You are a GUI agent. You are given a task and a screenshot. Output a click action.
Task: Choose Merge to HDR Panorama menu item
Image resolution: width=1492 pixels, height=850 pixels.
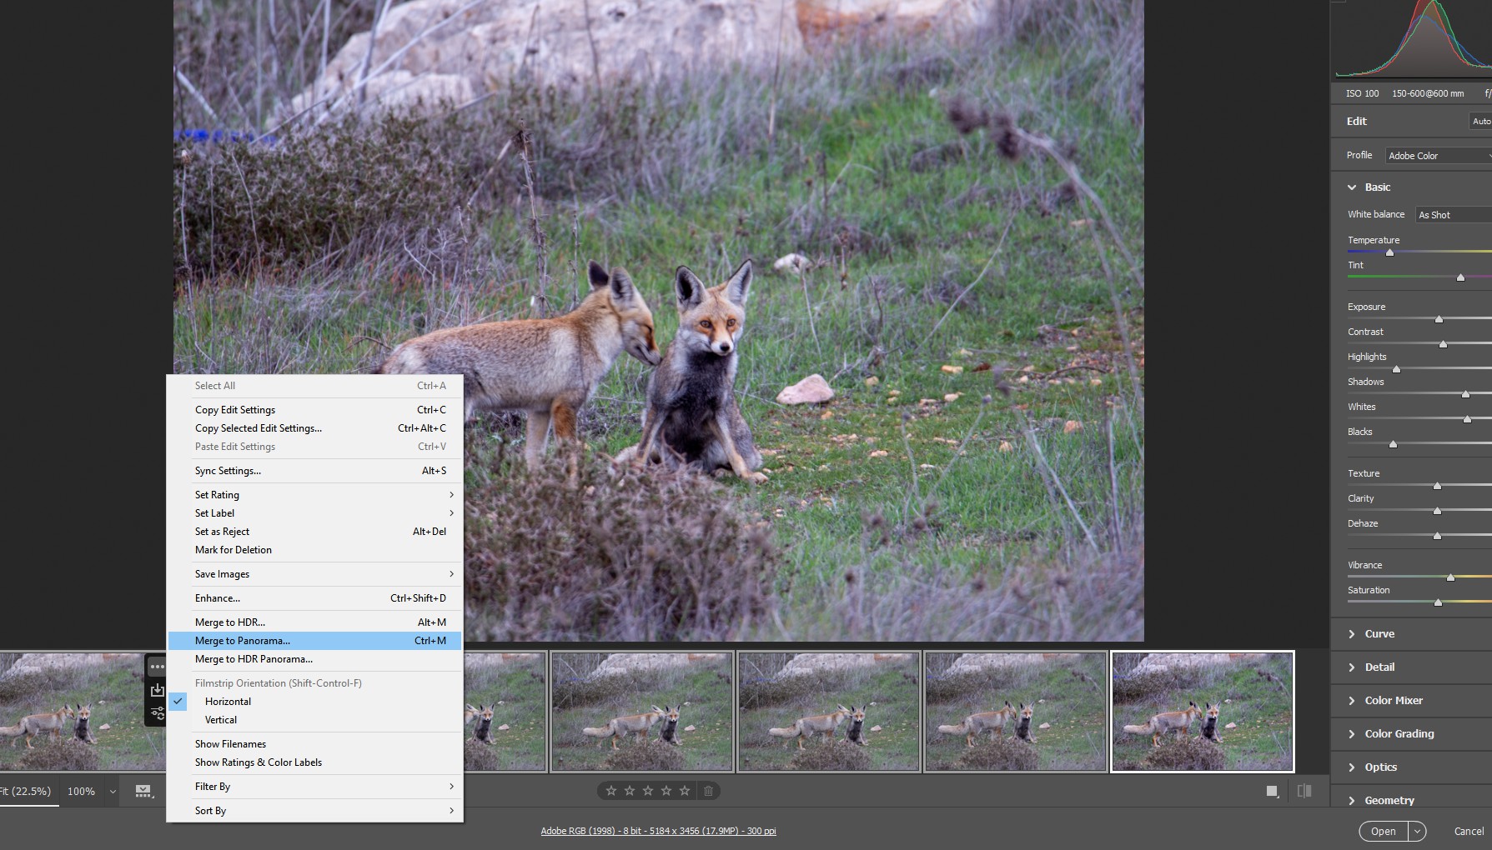point(314,659)
